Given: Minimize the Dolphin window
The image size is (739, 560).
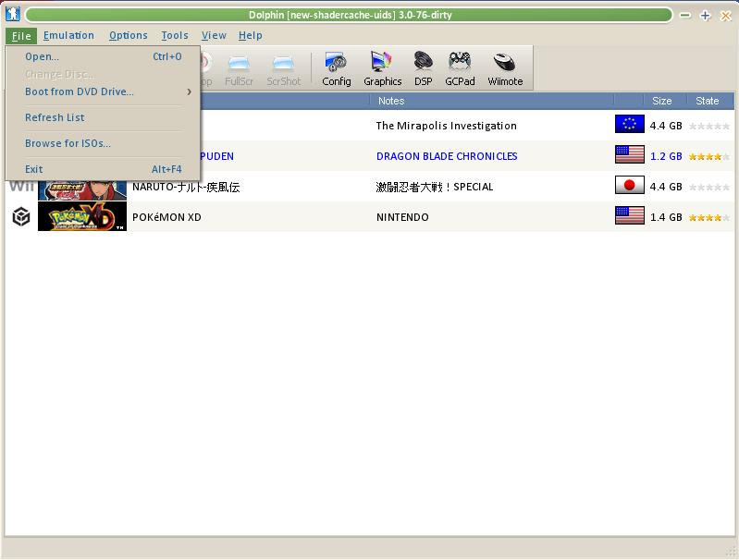Looking at the screenshot, I should point(684,16).
